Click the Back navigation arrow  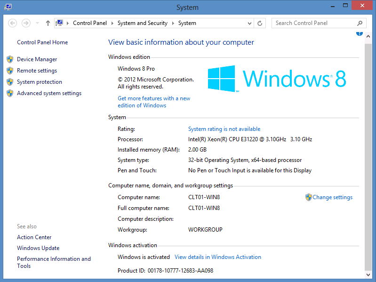pos(12,23)
